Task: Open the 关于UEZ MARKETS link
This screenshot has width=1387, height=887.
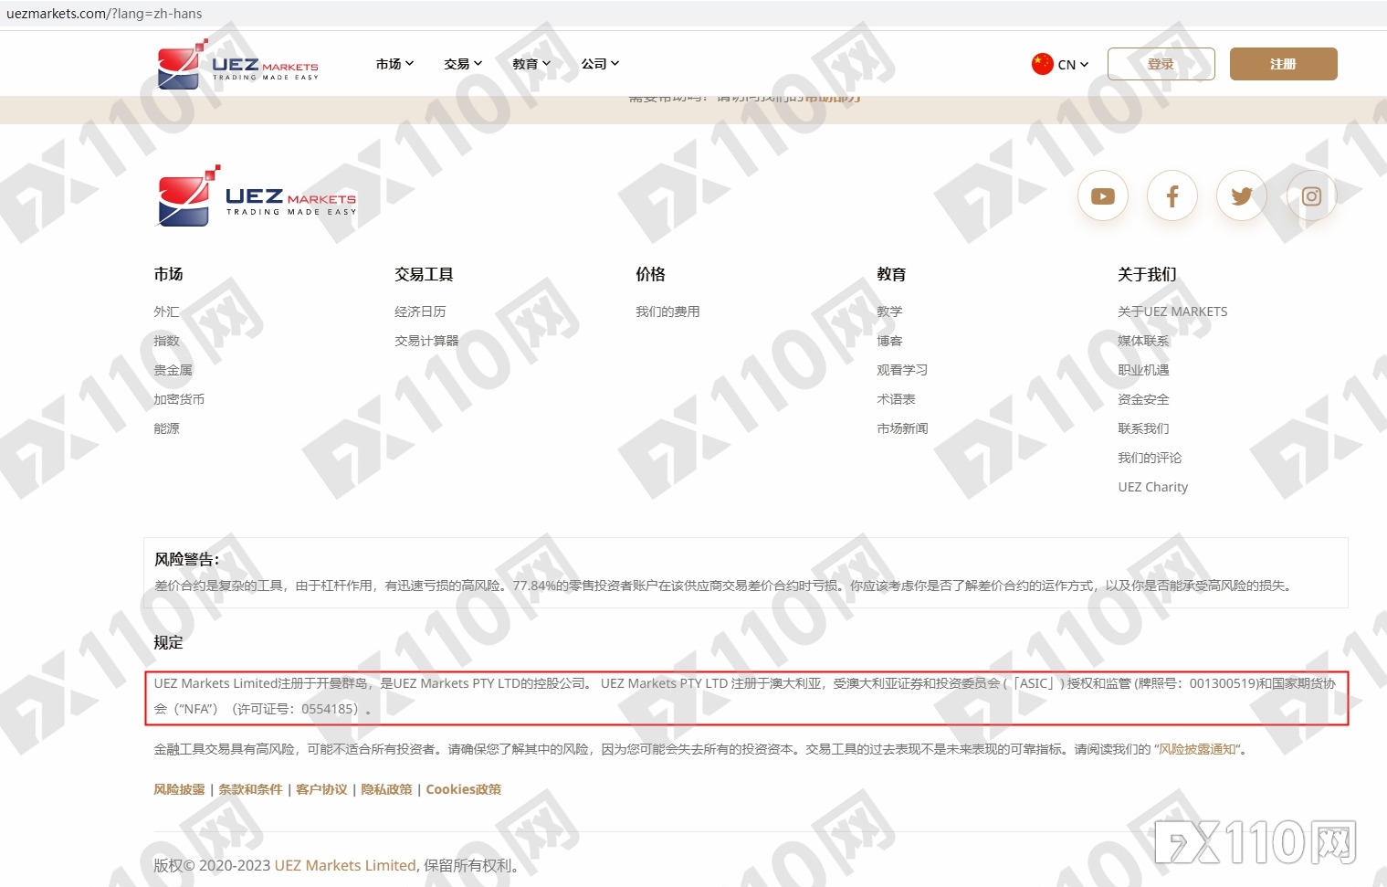Action: (1172, 312)
